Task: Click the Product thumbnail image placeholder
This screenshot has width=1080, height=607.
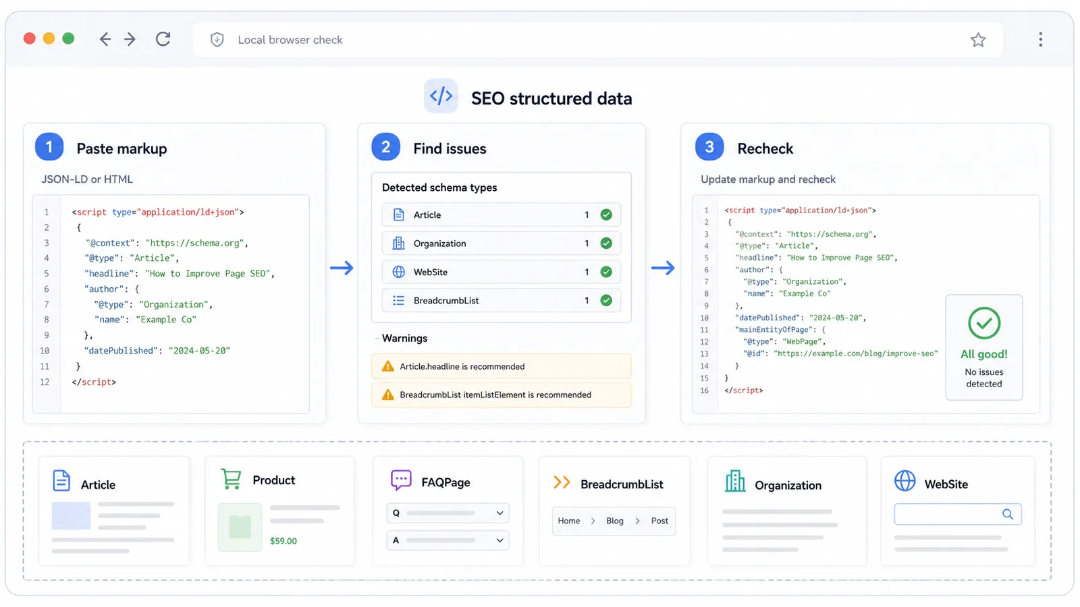Action: 240,527
